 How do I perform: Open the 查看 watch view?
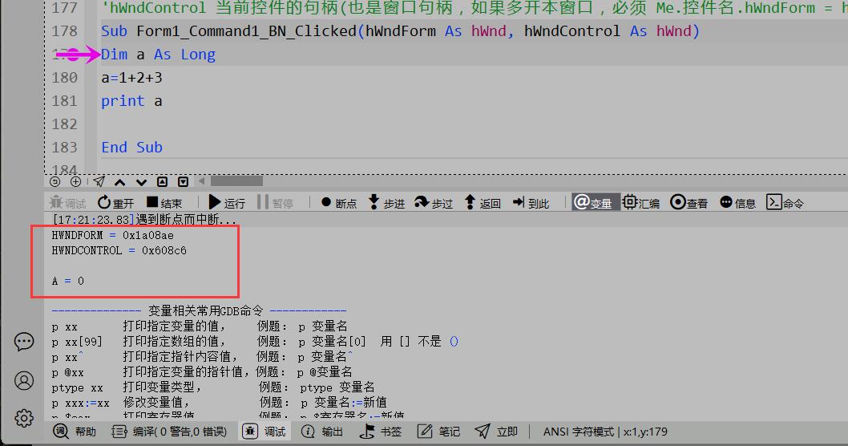point(689,203)
